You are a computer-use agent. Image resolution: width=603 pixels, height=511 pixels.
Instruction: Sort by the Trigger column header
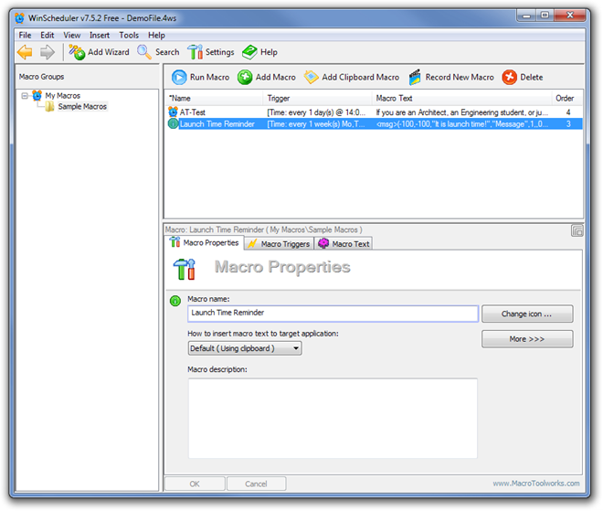[x=317, y=98]
